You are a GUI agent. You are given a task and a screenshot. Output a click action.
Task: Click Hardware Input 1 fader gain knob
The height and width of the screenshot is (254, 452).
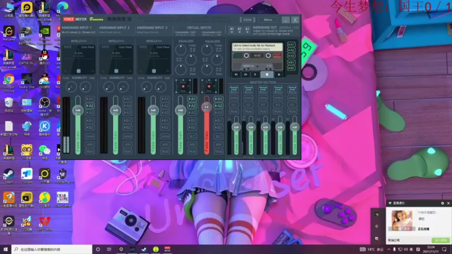pyautogui.click(x=78, y=110)
